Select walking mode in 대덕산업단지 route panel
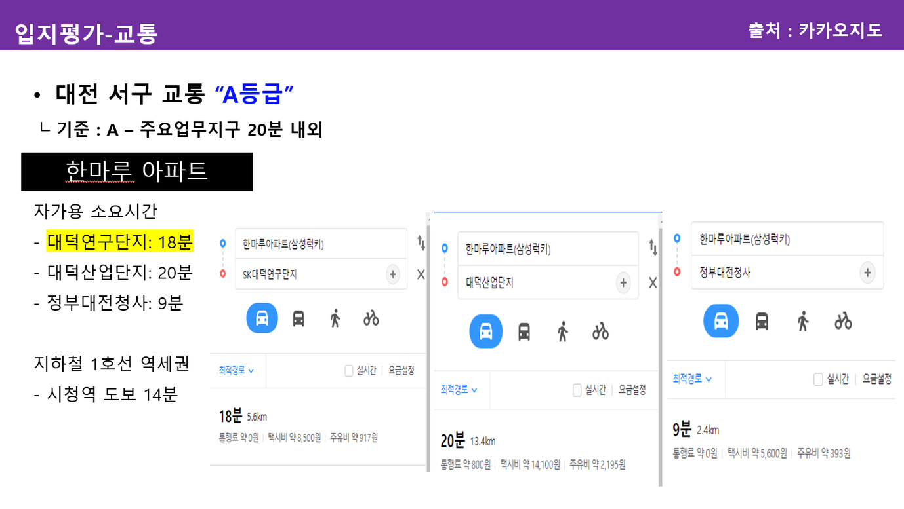The width and height of the screenshot is (904, 509). [x=562, y=331]
